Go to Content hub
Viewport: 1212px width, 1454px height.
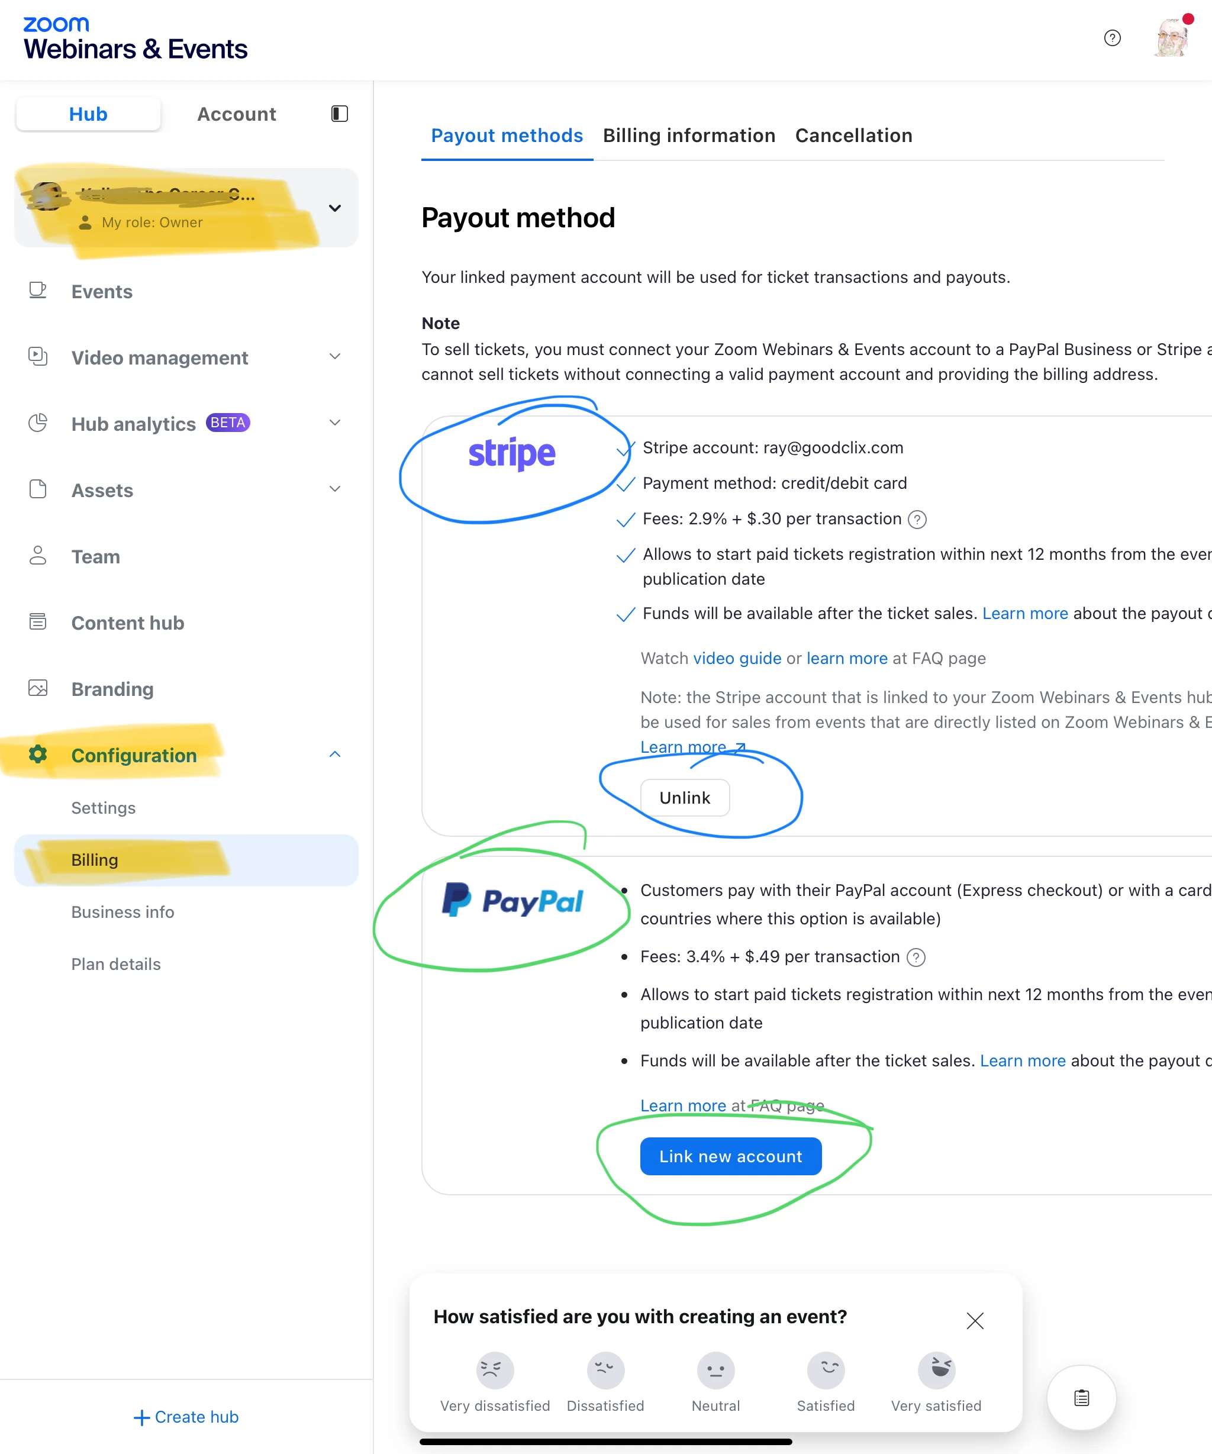coord(127,623)
